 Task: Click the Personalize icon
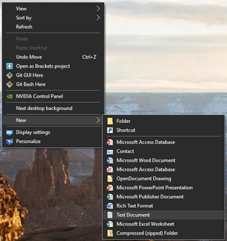click(x=10, y=142)
